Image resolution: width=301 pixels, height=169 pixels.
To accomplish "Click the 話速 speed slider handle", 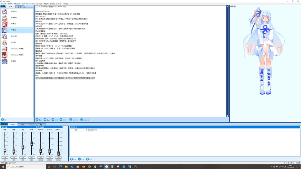I will (x=14, y=151).
